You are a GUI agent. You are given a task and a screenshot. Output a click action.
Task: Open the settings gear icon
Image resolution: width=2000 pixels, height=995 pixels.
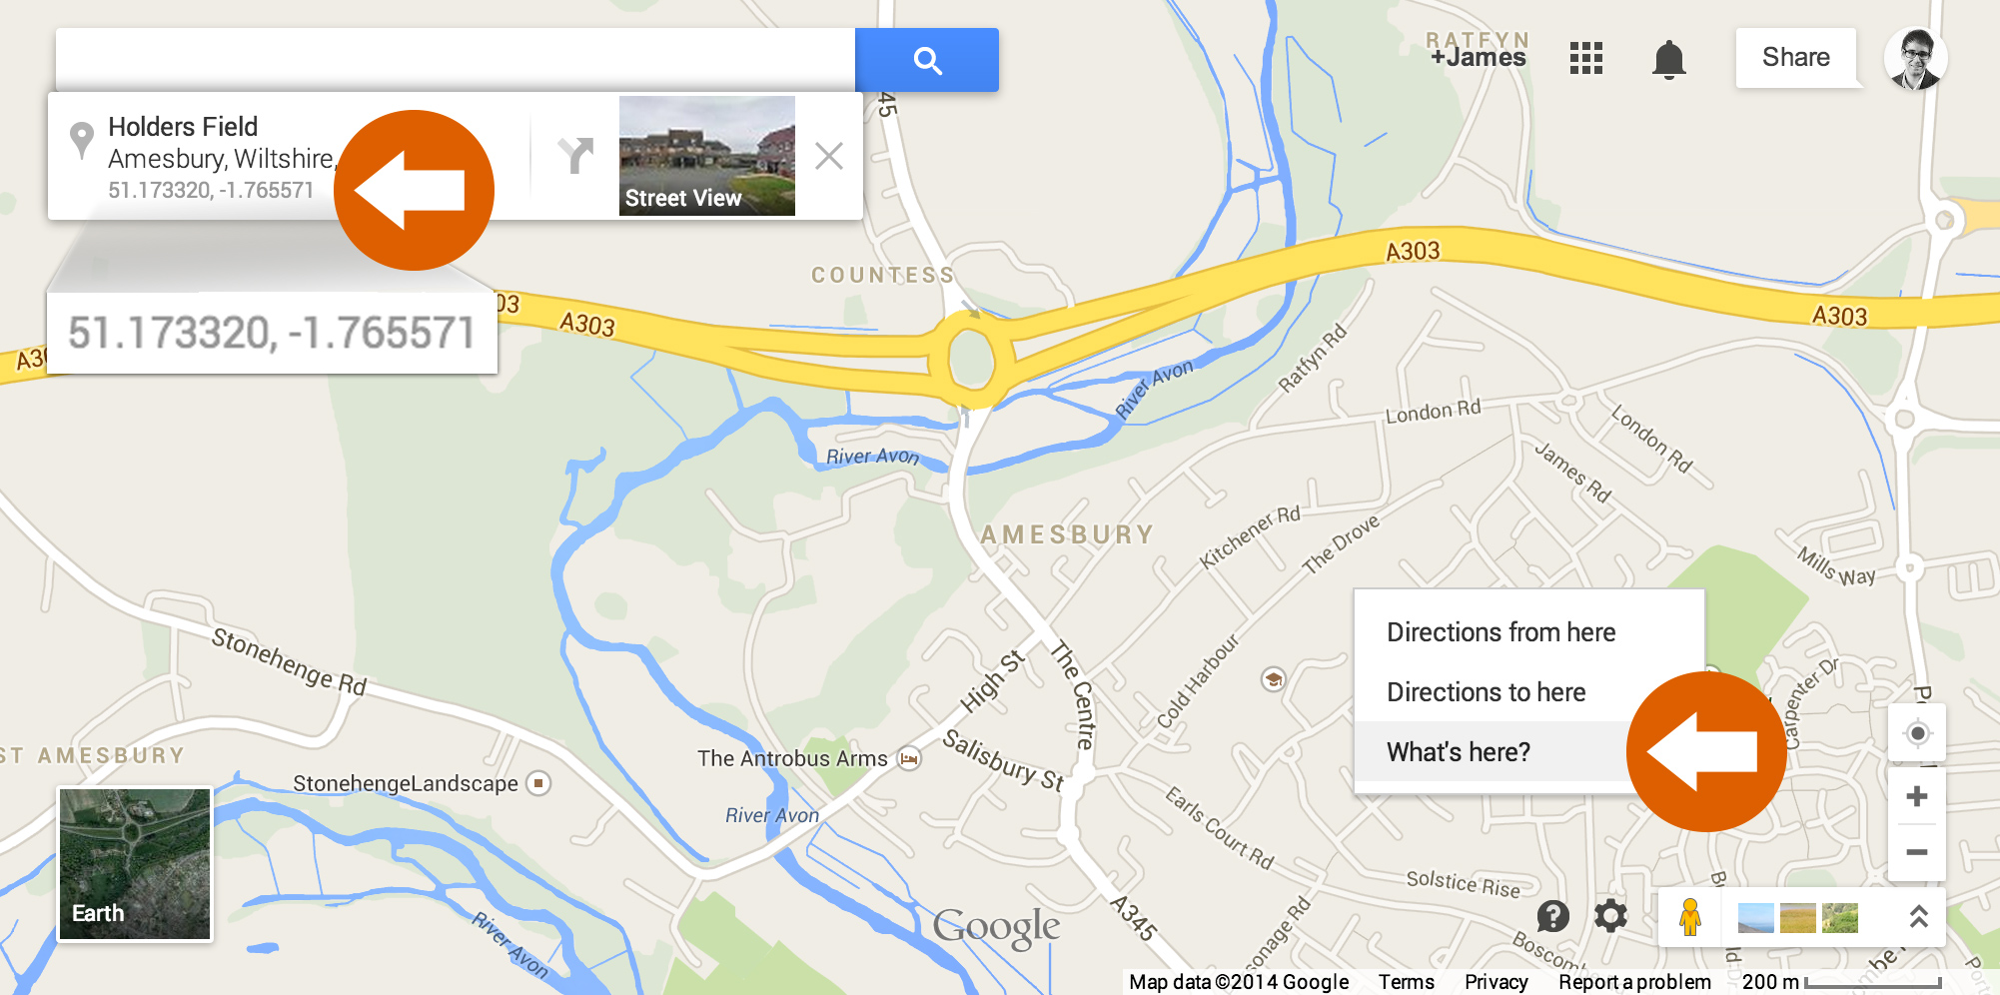(x=1610, y=915)
